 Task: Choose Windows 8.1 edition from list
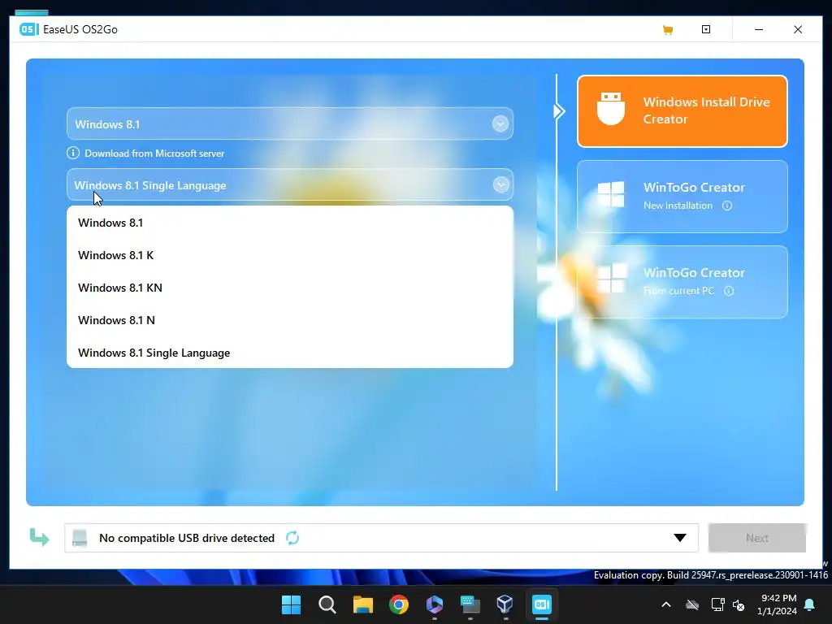pyautogui.click(x=290, y=223)
